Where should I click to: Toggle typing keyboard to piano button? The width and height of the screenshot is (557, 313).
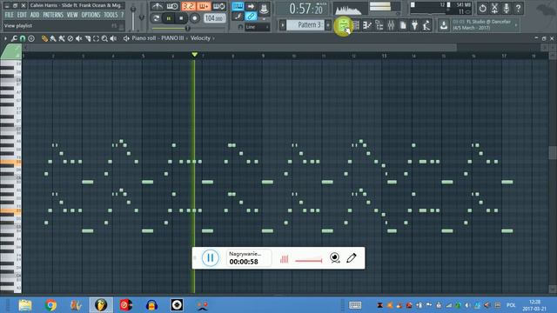click(238, 6)
